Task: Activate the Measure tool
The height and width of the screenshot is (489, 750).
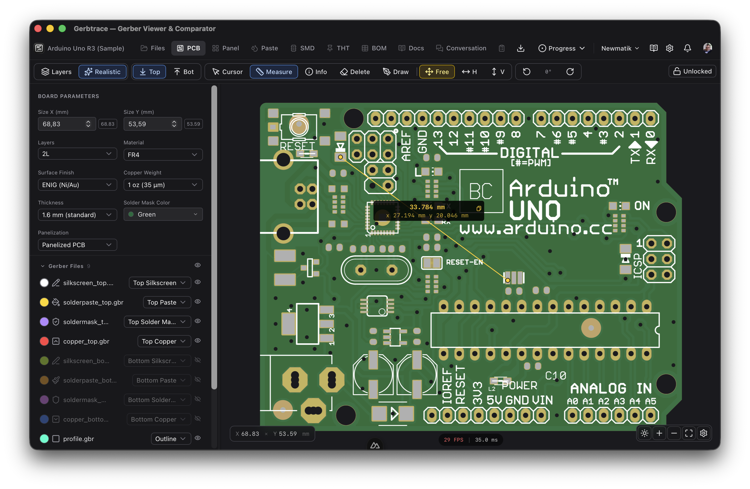Action: pyautogui.click(x=274, y=72)
